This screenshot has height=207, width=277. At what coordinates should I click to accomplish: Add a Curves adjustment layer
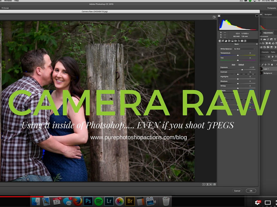pyautogui.click(x=268, y=39)
